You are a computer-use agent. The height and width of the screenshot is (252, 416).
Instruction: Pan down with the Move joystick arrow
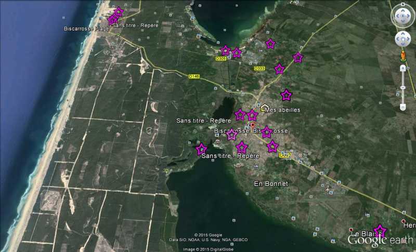pyautogui.click(x=403, y=45)
